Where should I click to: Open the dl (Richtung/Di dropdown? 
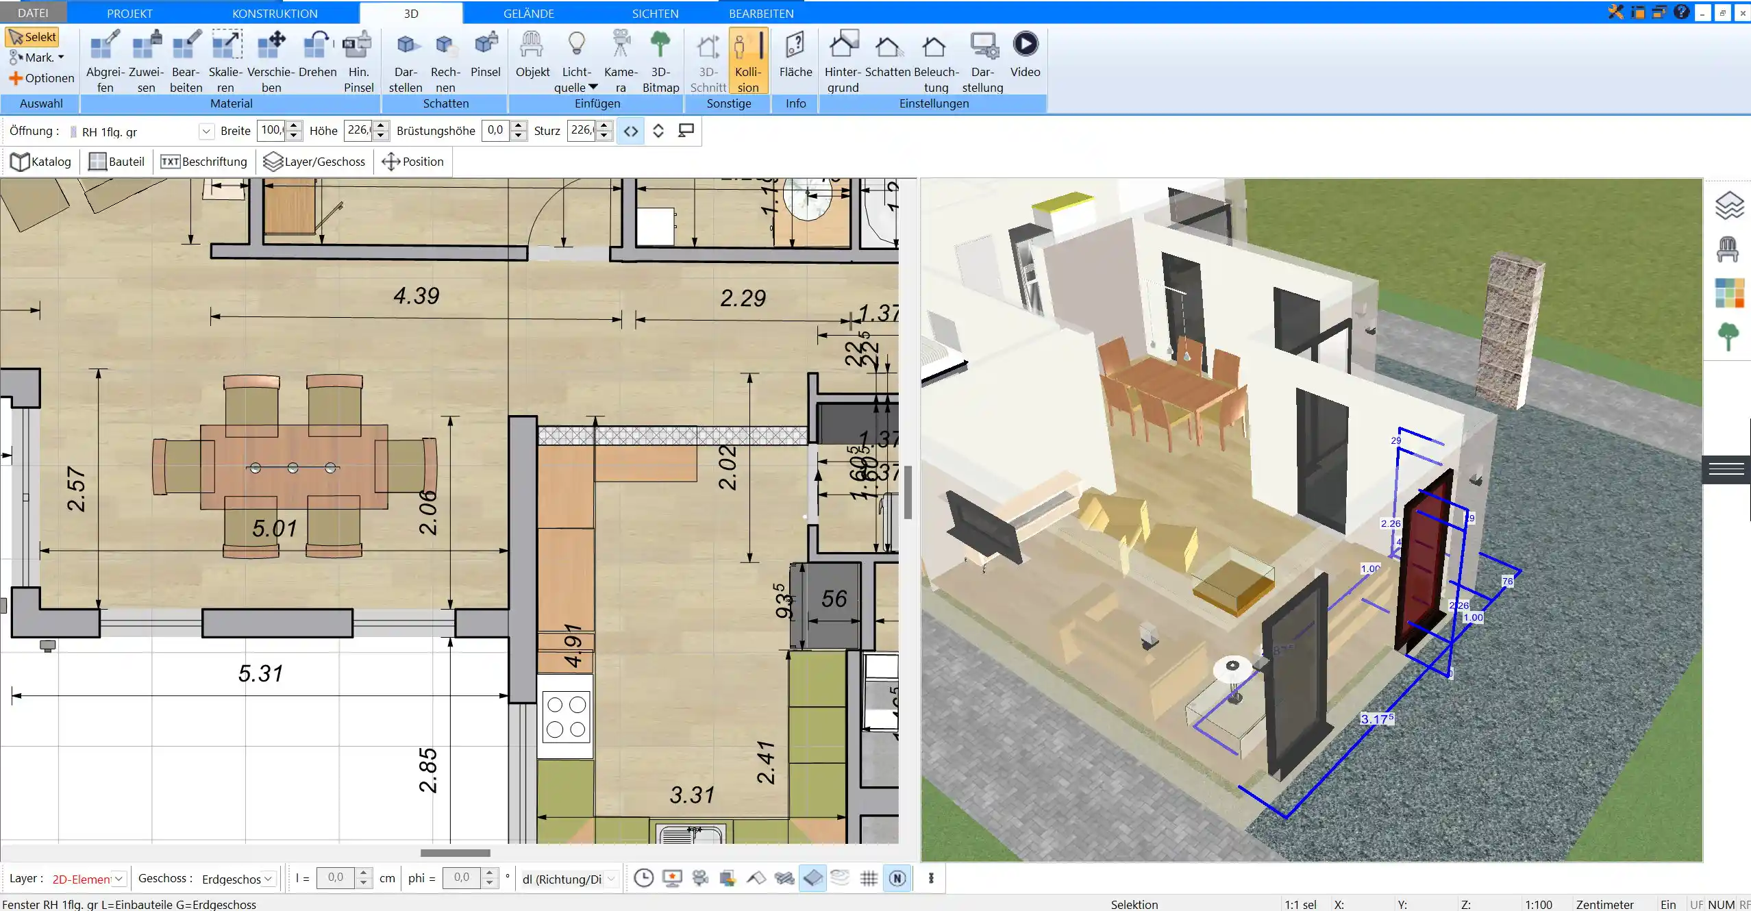click(x=611, y=879)
